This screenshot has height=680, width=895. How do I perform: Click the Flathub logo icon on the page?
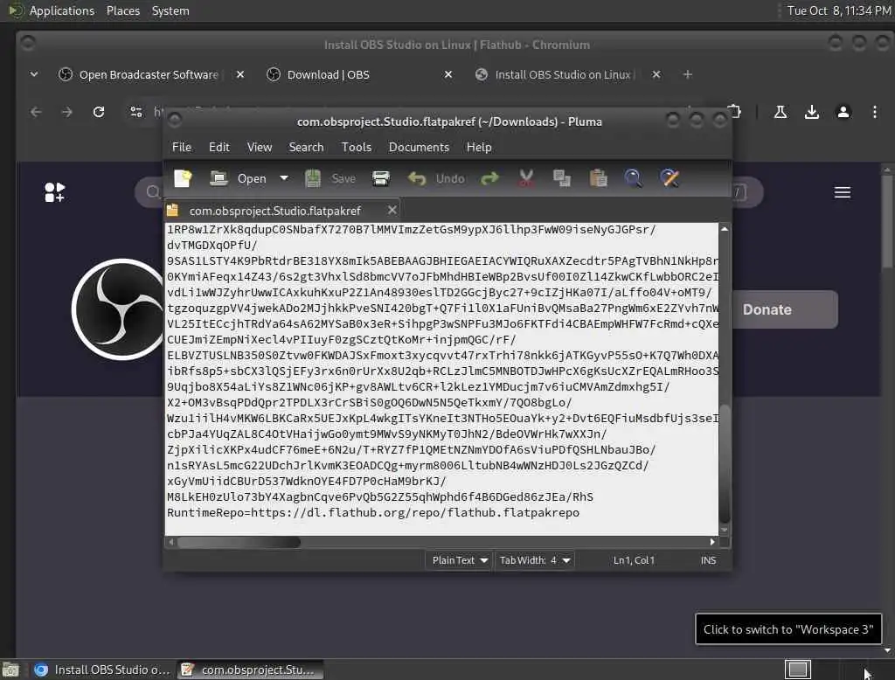55,192
